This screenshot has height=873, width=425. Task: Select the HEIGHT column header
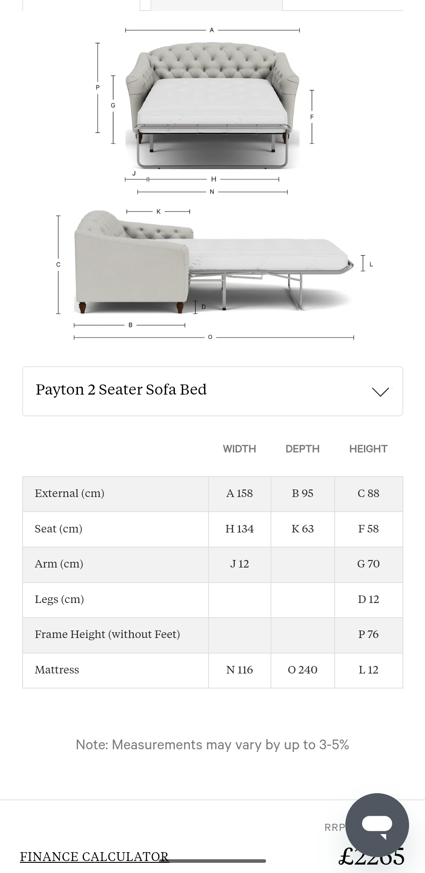368,449
